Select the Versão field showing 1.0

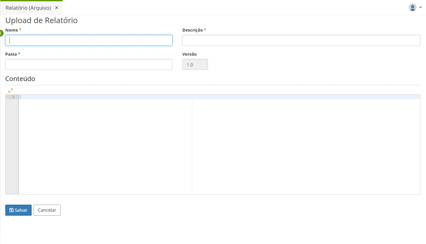[195, 64]
